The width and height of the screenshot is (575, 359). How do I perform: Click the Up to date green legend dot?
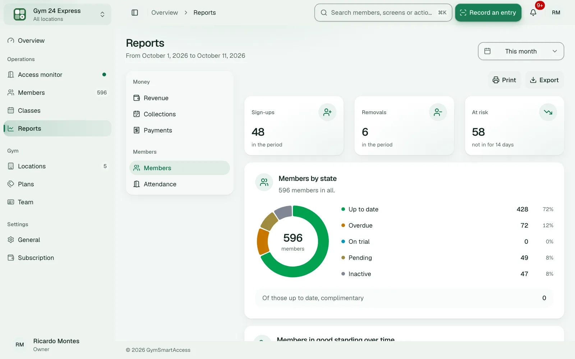pyautogui.click(x=343, y=209)
